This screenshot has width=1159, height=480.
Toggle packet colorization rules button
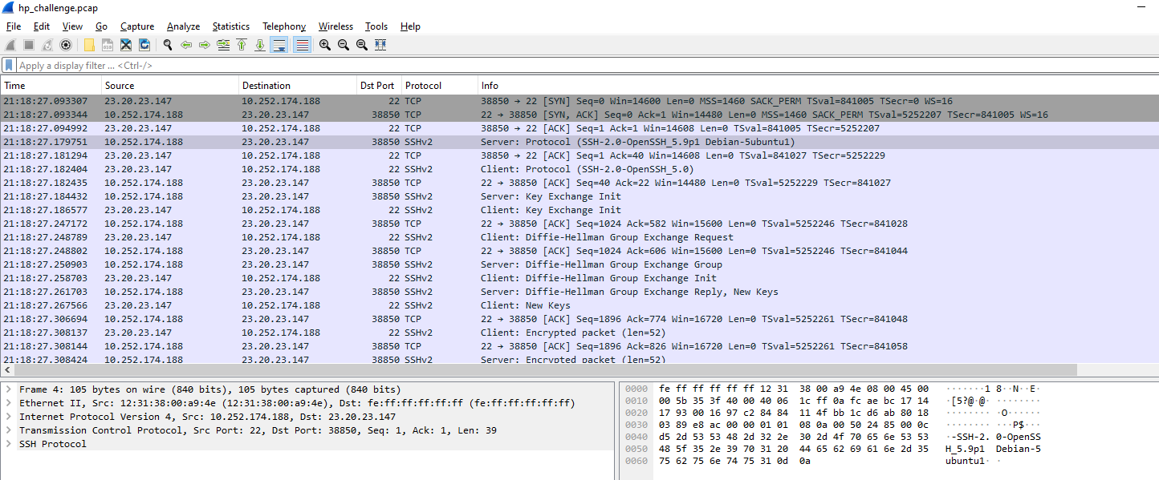[x=302, y=45]
